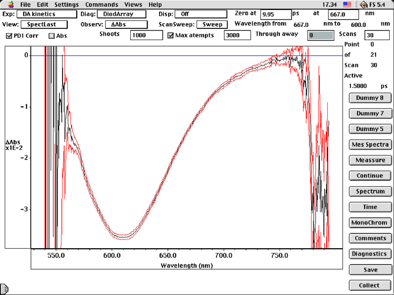The width and height of the screenshot is (394, 295).
Task: Open the Disp dropdown showing Off
Action: 201,14
